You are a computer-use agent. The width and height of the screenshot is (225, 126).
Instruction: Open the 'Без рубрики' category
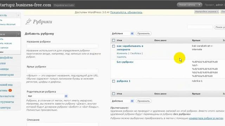[x=125, y=62]
